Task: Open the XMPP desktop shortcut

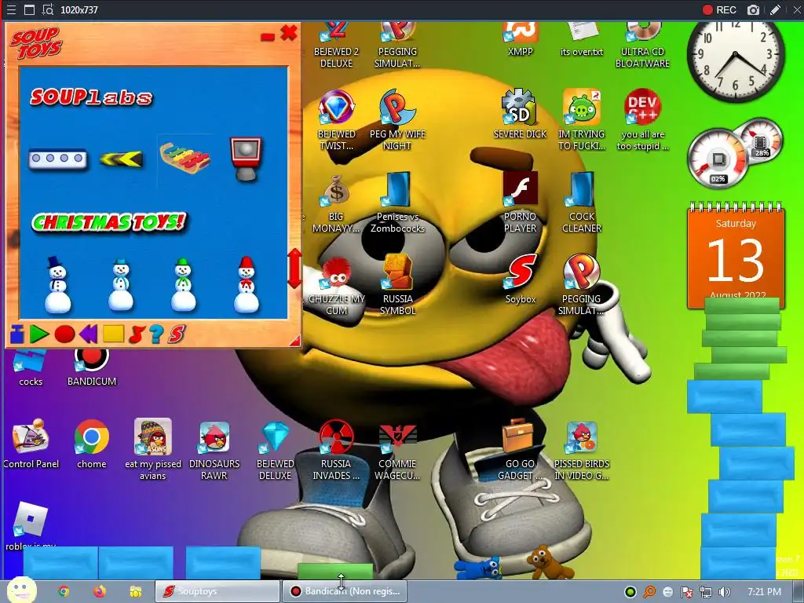Action: point(520,40)
